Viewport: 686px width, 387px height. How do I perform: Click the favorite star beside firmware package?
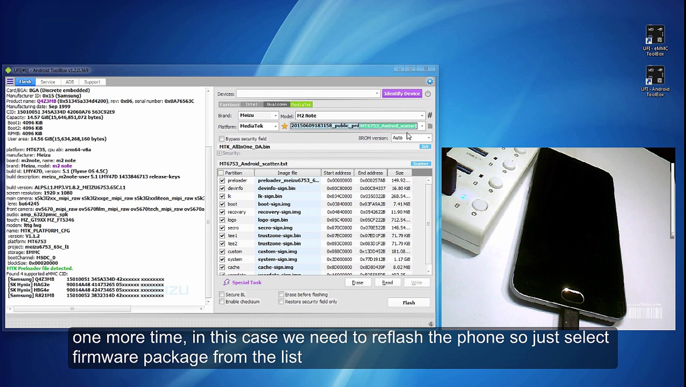[x=285, y=126]
